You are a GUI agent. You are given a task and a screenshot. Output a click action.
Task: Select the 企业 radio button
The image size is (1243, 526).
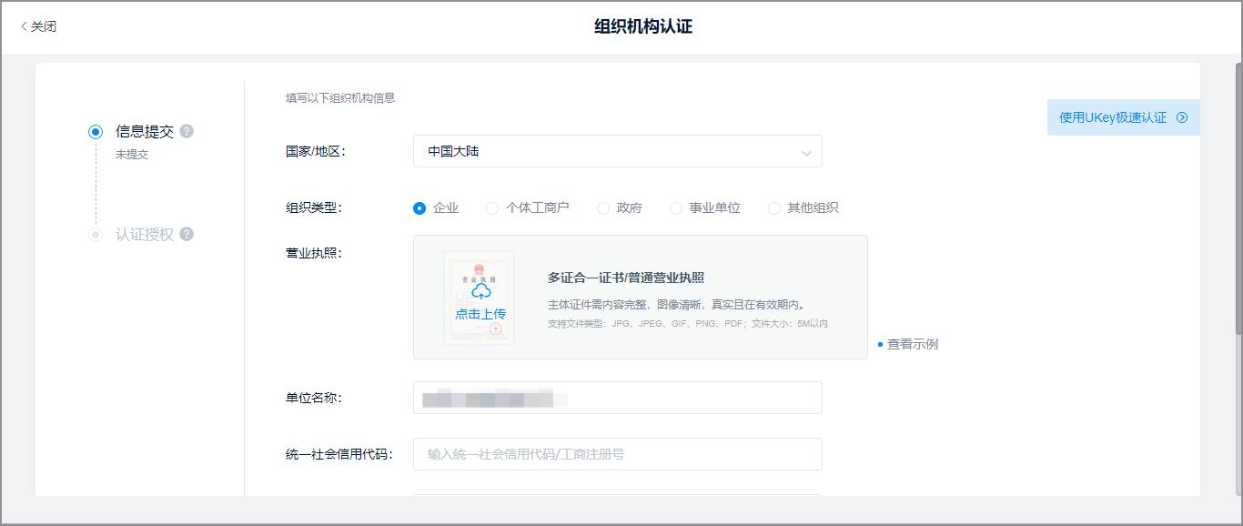pos(419,207)
